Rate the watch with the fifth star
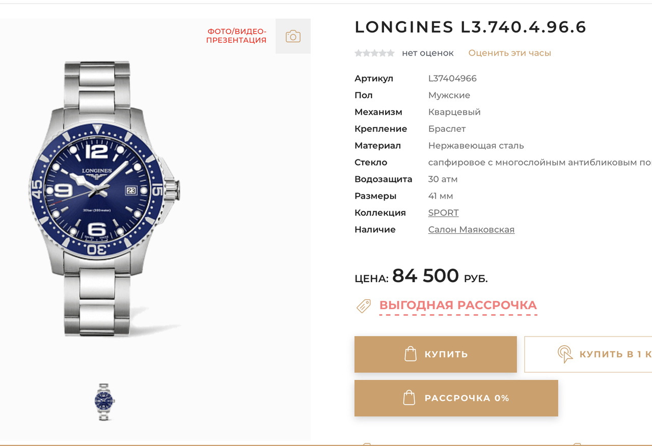 click(391, 53)
